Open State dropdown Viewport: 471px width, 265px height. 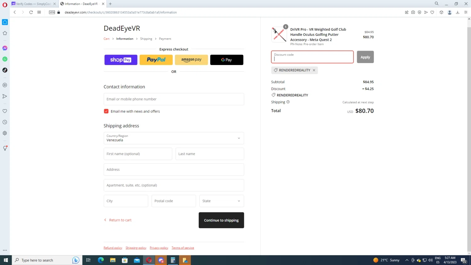[x=222, y=201]
